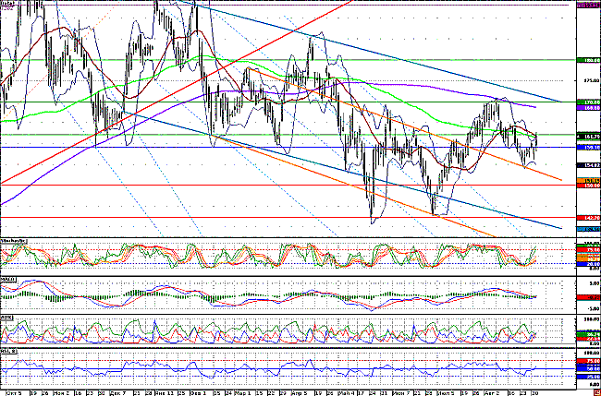Click the Stochastic indicator panel label
This screenshot has height=396, width=601.
point(14,242)
